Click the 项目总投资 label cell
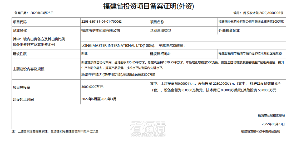The width and height of the screenshot is (296, 142). pos(46,87)
